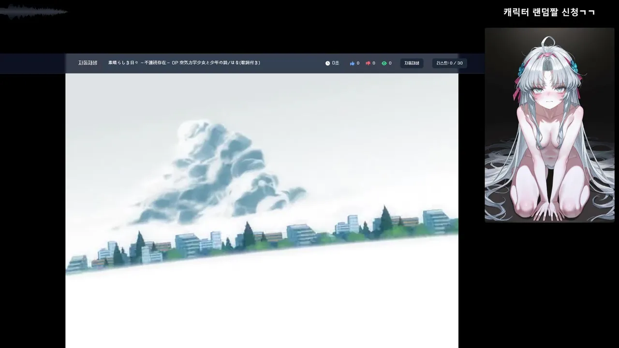
Task: Click the clock timer icon
Action: (x=327, y=63)
